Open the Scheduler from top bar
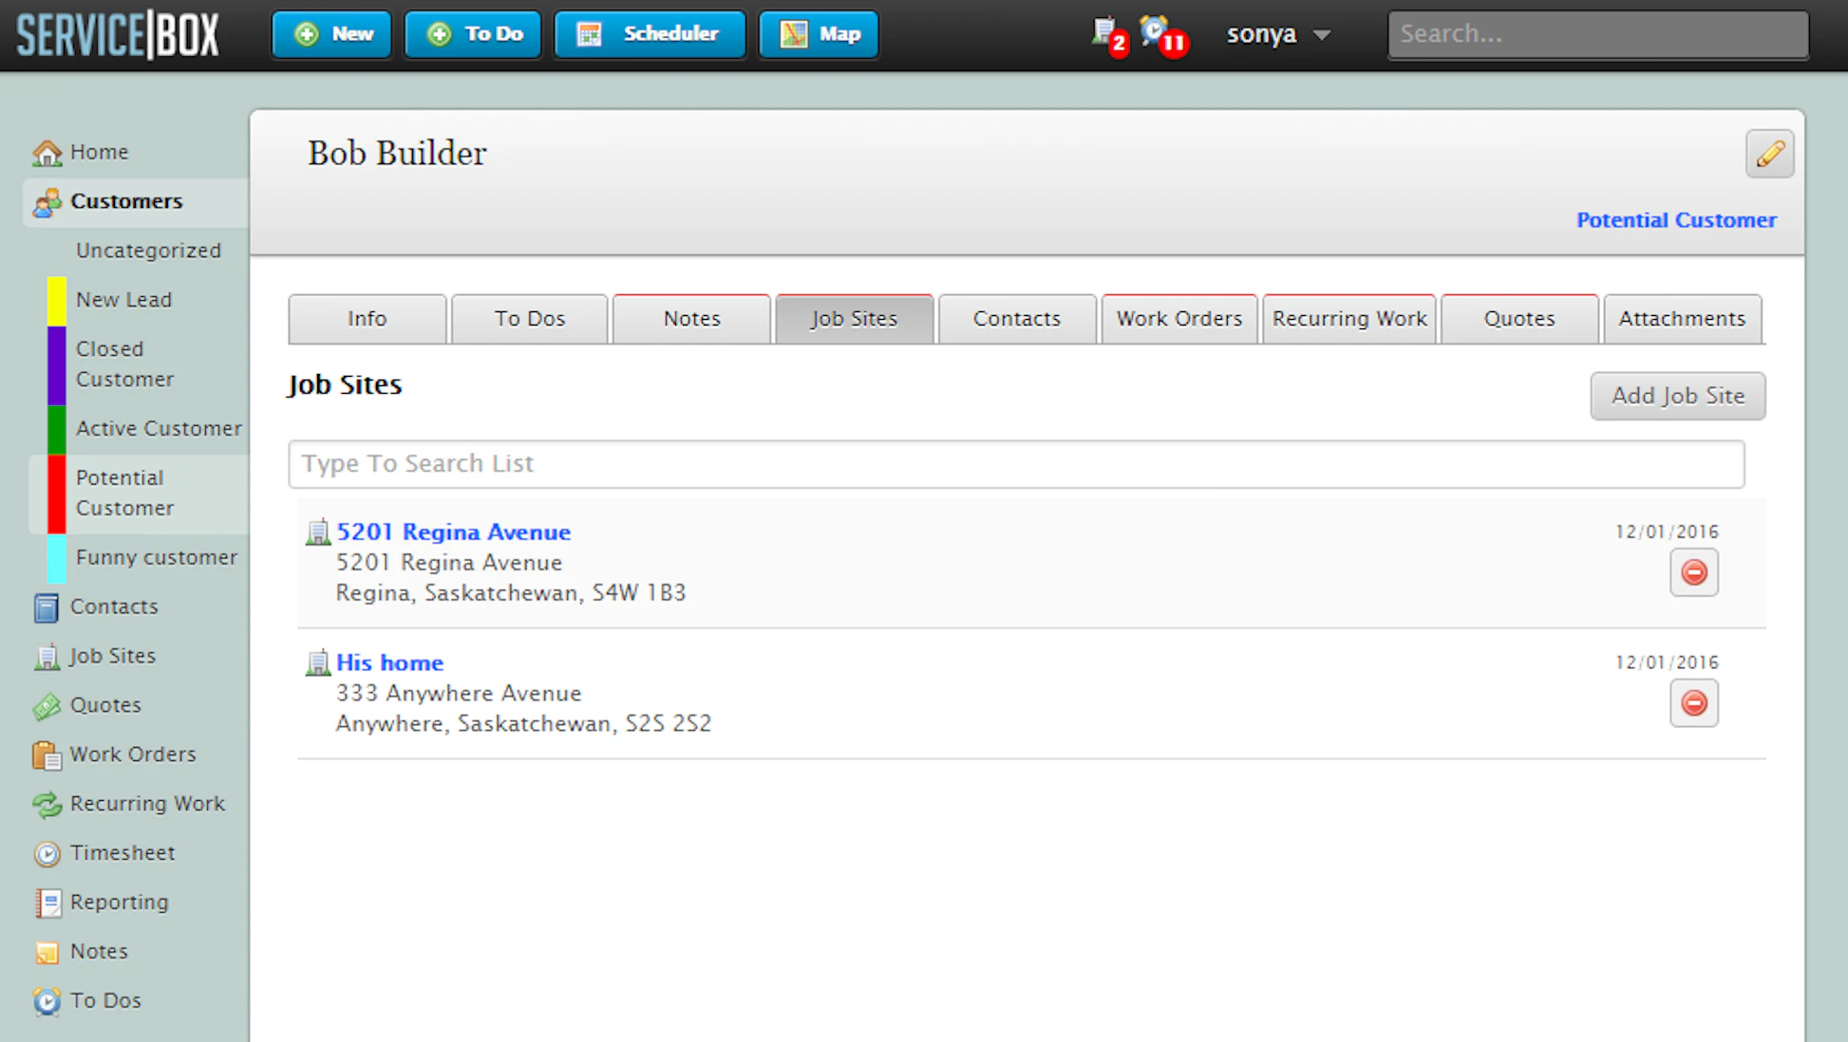Image resolution: width=1848 pixels, height=1042 pixels. [650, 34]
